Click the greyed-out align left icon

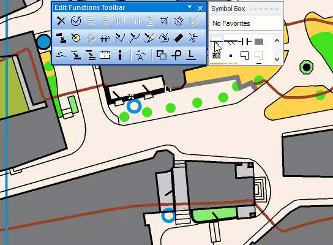91,21
